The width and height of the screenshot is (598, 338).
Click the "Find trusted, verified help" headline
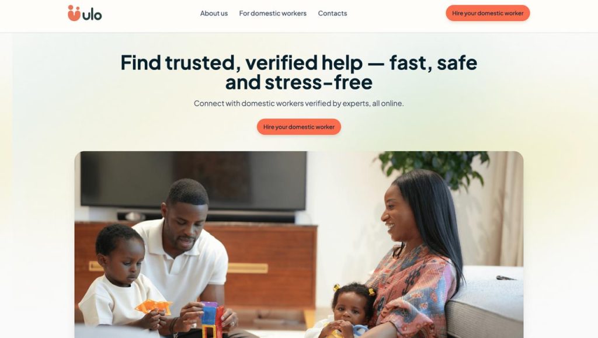pyautogui.click(x=298, y=72)
